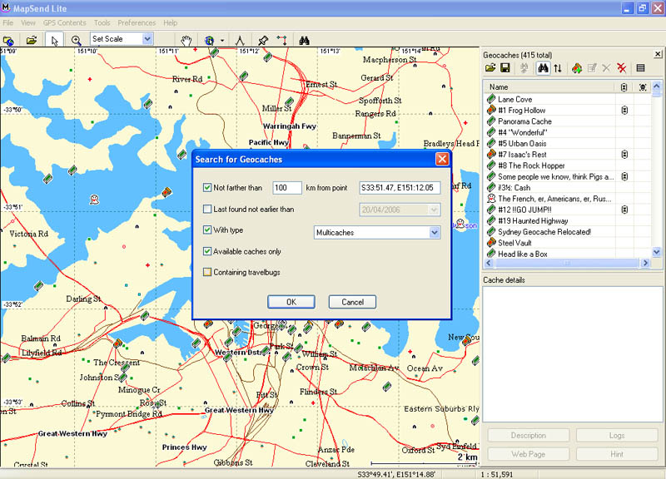Activate the zoom magnifier tool

coord(76,39)
